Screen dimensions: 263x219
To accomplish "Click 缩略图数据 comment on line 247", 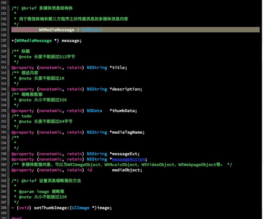I will [x=32, y=94].
